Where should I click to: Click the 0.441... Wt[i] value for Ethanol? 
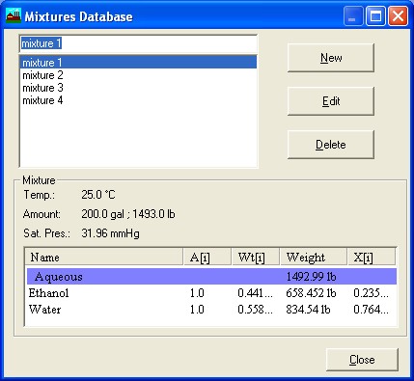click(x=255, y=293)
